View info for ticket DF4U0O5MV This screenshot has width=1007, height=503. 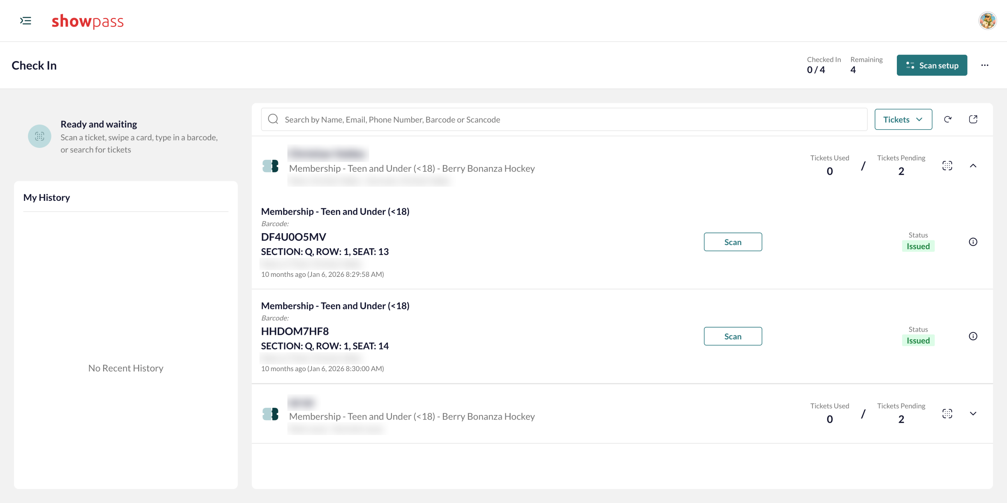click(x=973, y=242)
